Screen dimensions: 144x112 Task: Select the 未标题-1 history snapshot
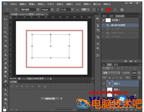pyautogui.click(x=120, y=20)
